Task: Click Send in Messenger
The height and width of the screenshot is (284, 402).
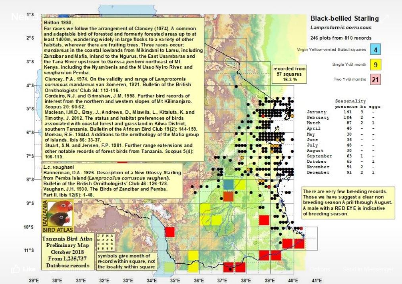Action: click(367, 269)
